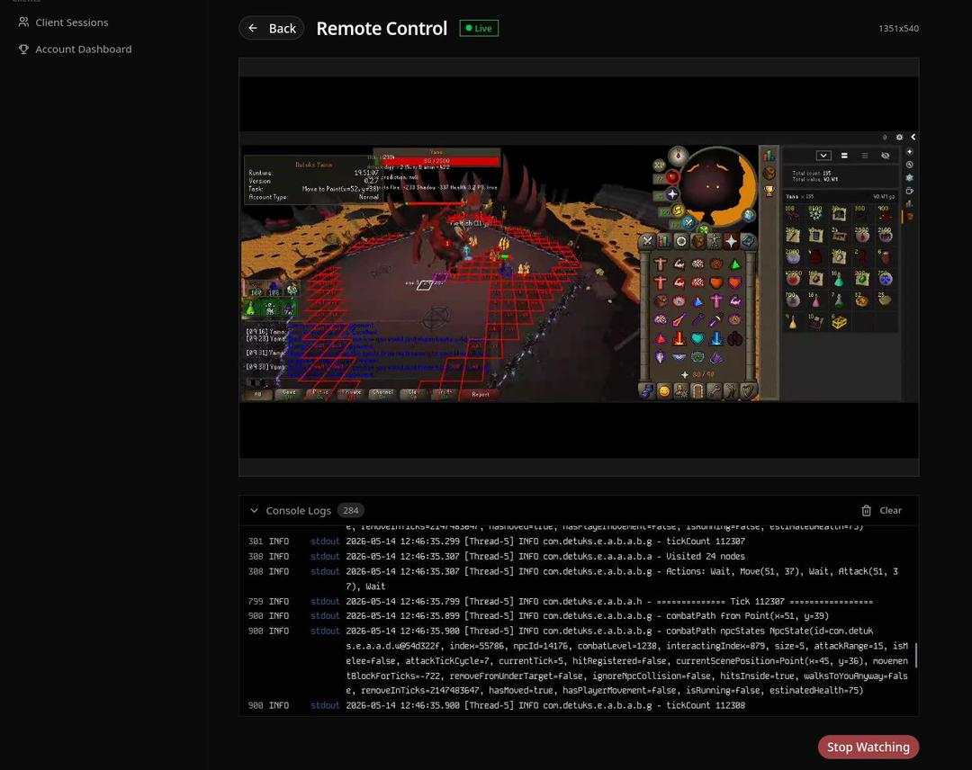
Task: Click the compass orb above minimap
Action: pyautogui.click(x=679, y=156)
